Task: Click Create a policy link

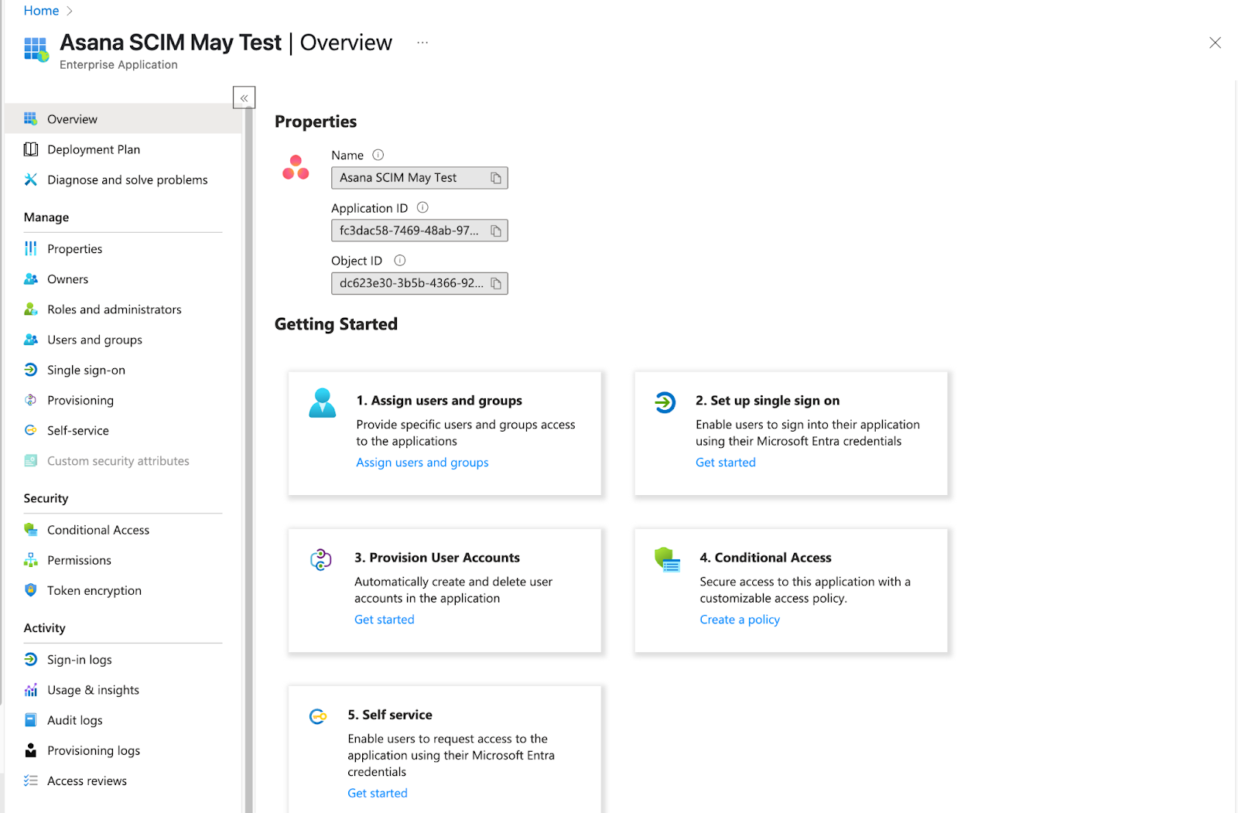Action: tap(739, 620)
